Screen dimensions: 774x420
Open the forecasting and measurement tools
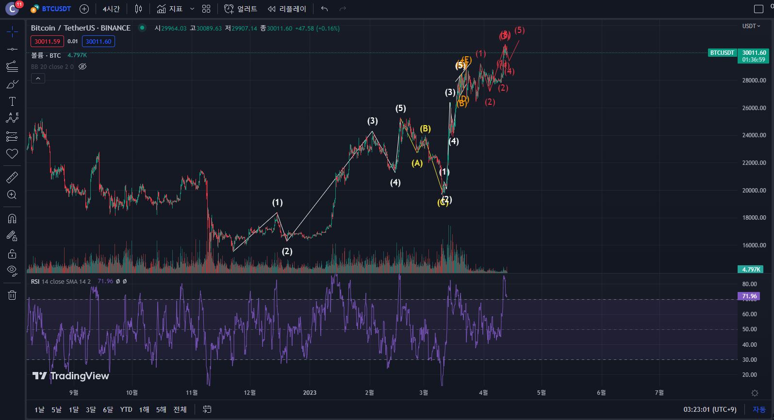[12, 136]
